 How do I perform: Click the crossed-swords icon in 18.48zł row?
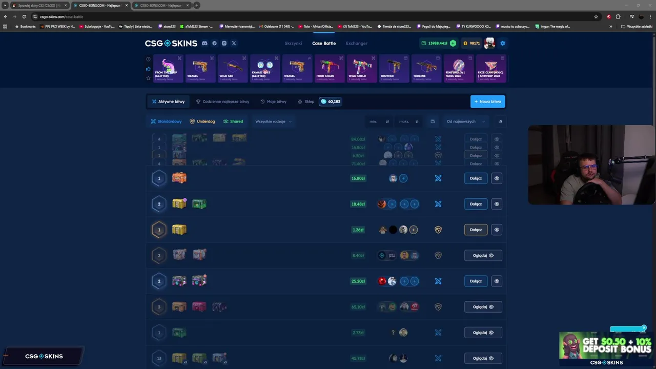[x=438, y=204]
